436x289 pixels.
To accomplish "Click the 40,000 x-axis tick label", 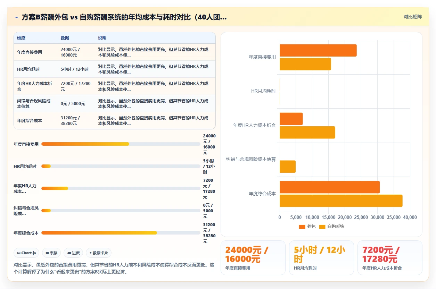I will pos(410,217).
